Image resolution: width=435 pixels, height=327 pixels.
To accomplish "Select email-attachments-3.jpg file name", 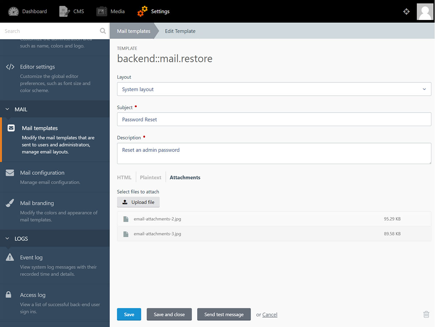I will click(157, 234).
